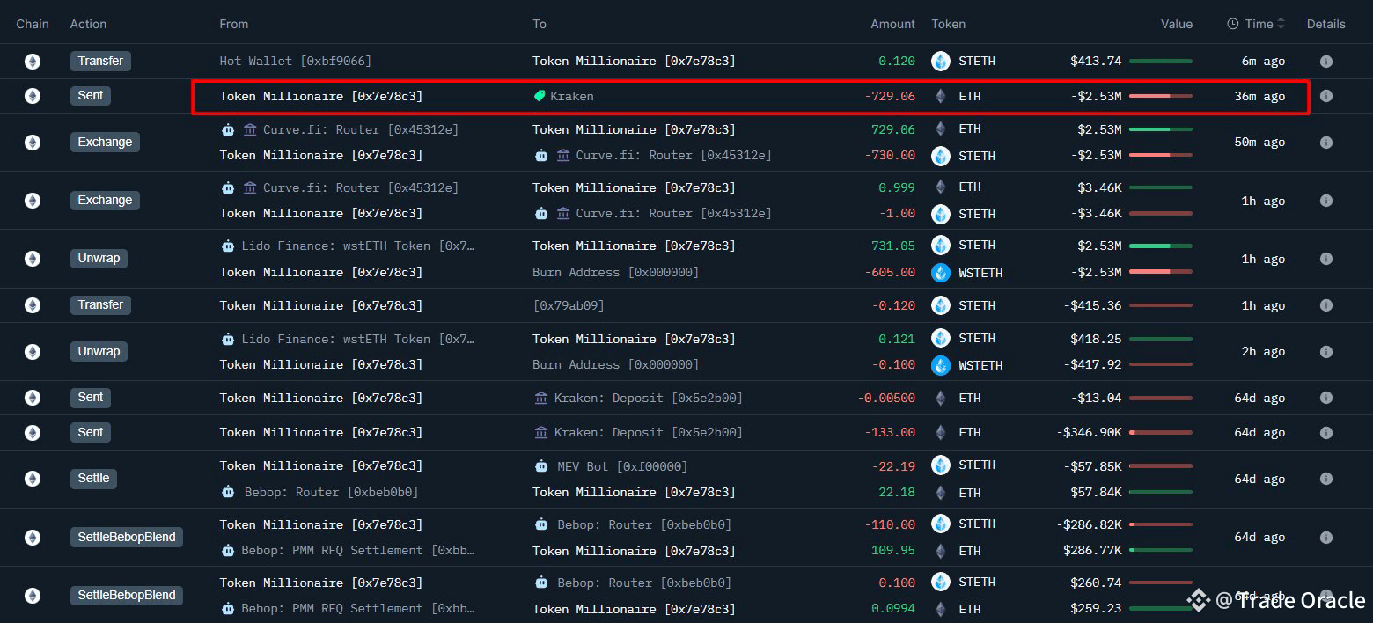Screen dimensions: 1373x623
Task: Open details icon for the 36m ago Kraken send
Action: click(1325, 96)
